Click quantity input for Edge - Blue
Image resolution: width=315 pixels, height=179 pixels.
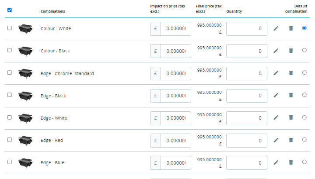point(246,163)
